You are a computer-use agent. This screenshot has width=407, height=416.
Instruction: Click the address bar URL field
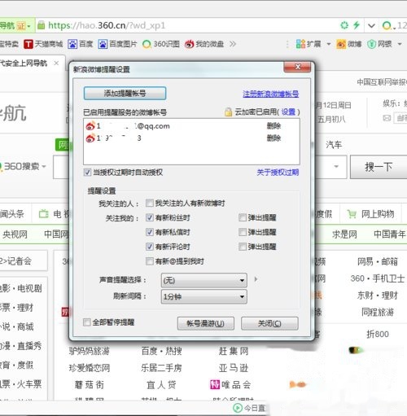[x=187, y=25]
